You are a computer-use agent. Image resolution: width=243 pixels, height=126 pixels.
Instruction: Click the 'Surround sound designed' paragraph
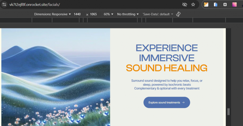[167, 83]
